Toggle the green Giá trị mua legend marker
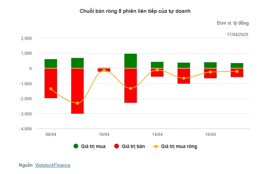This screenshot has width=266, height=174. click(x=76, y=146)
